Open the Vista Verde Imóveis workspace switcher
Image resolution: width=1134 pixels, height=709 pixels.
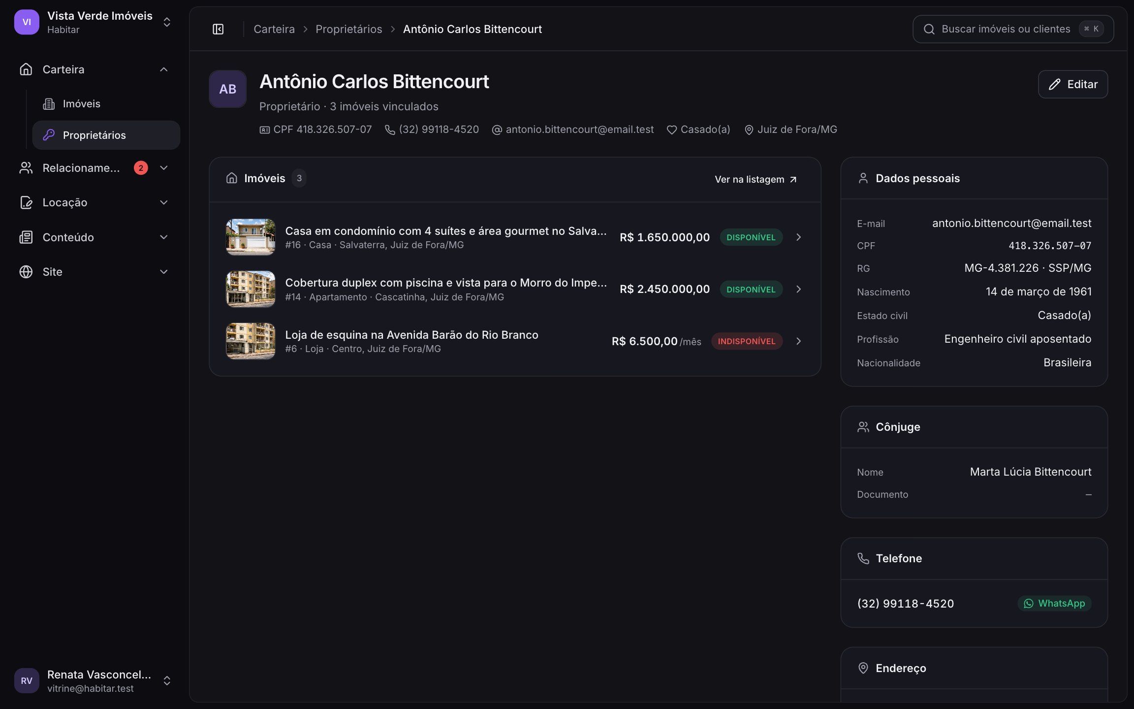(94, 22)
